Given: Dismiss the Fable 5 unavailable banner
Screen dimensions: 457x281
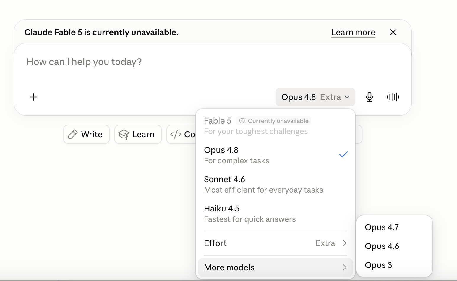Looking at the screenshot, I should [393, 32].
